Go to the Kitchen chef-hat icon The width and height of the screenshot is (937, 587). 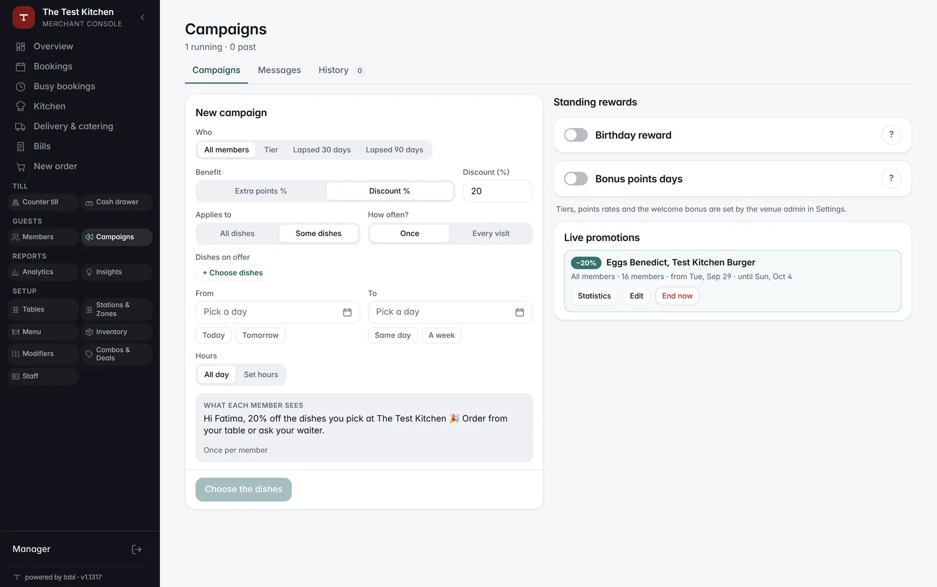click(x=21, y=107)
